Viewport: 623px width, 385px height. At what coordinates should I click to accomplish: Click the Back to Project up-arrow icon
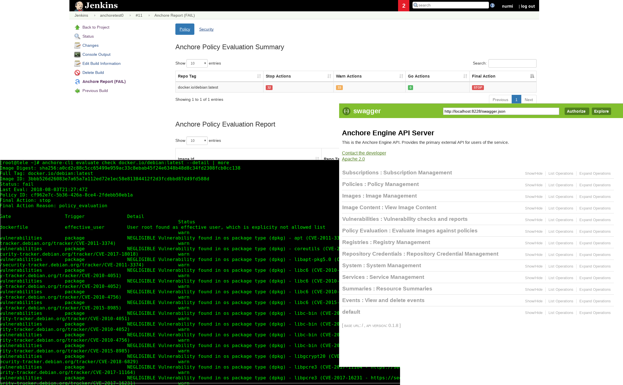pos(77,27)
